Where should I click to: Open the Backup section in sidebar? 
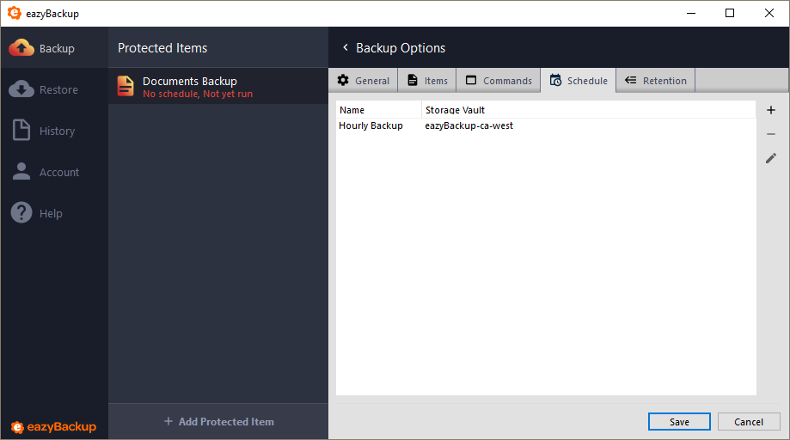coord(54,48)
